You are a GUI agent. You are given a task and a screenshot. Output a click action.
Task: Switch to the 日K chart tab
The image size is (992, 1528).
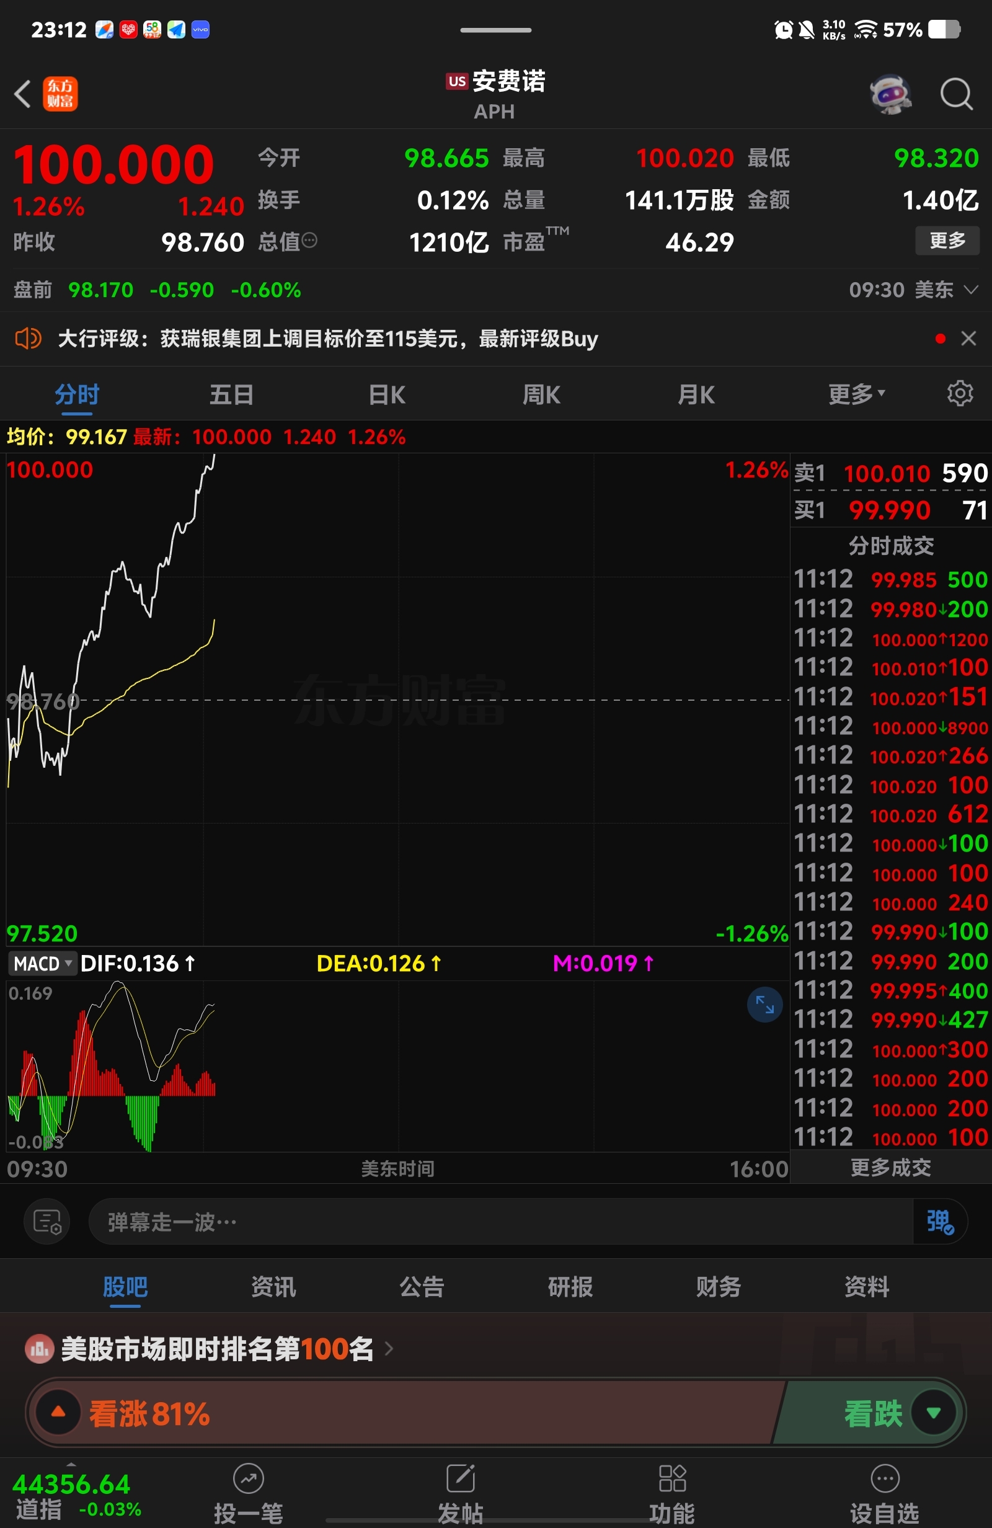click(x=386, y=394)
